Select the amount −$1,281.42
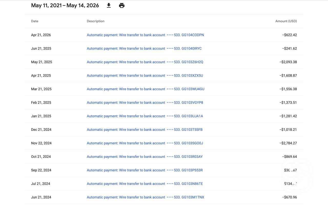Viewport: 328px width, 207px height. point(288,116)
